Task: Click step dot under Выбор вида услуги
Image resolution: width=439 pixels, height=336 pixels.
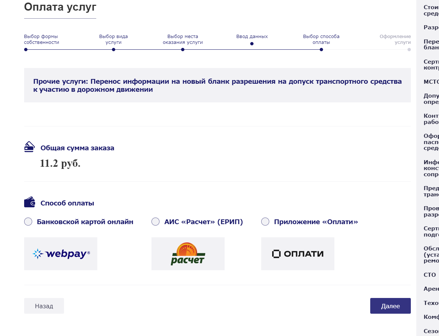Action: 113,50
